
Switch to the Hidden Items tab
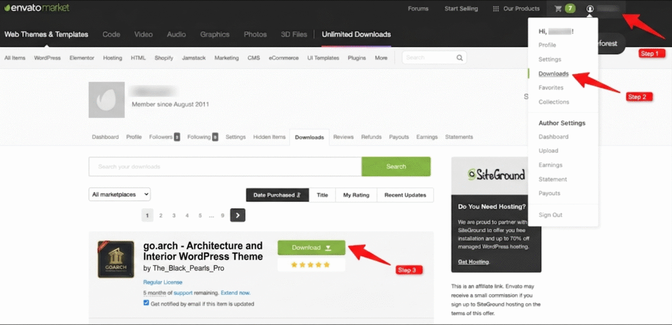pos(269,137)
